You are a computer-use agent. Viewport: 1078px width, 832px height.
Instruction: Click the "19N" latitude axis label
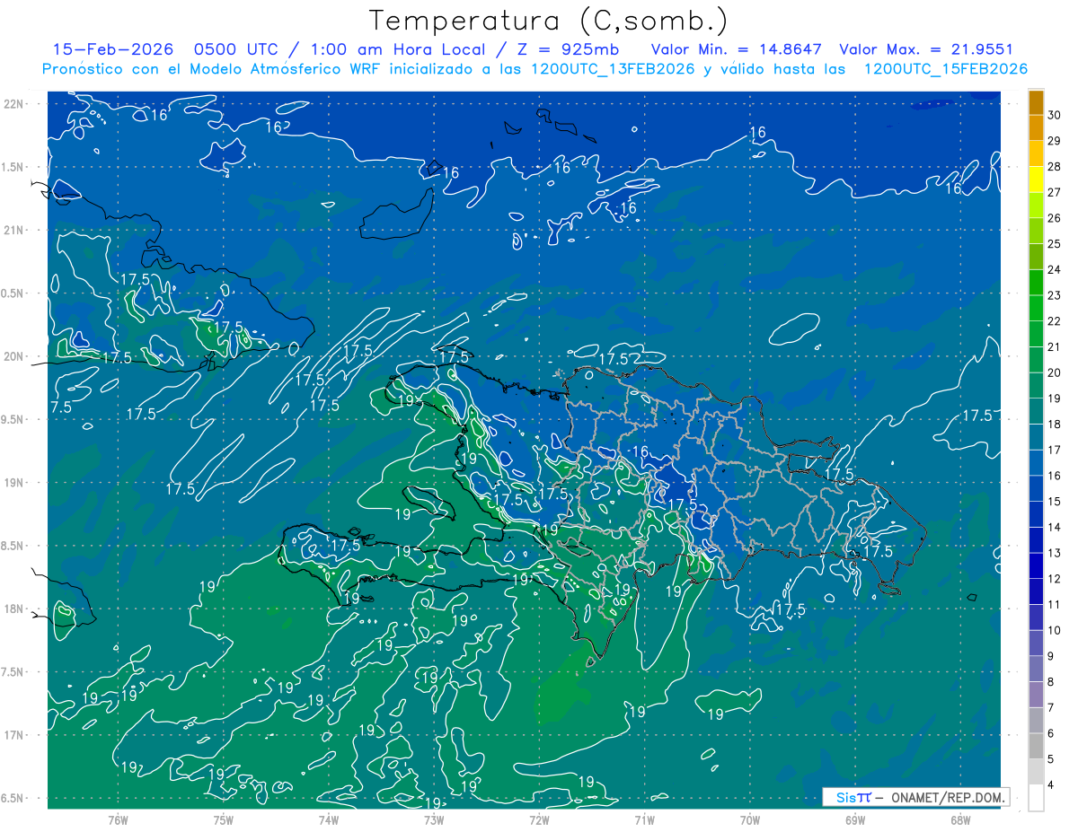tap(13, 483)
